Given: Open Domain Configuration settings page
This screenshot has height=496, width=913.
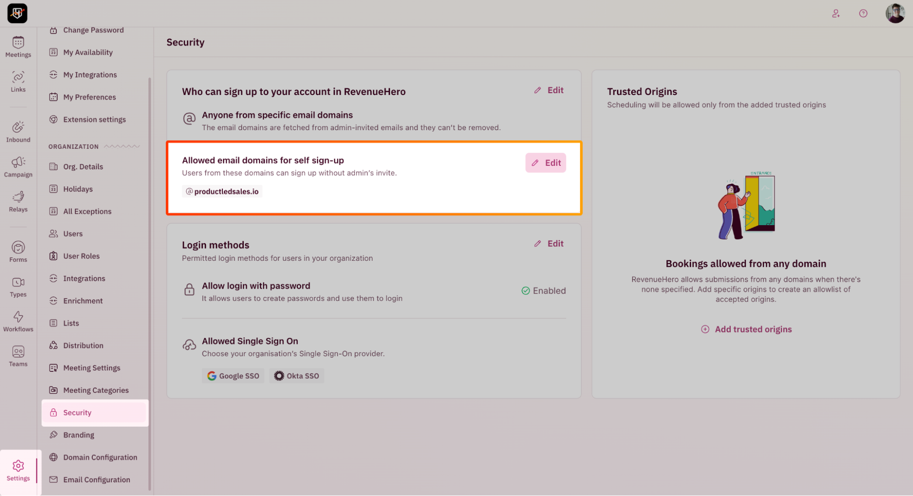Looking at the screenshot, I should (100, 458).
